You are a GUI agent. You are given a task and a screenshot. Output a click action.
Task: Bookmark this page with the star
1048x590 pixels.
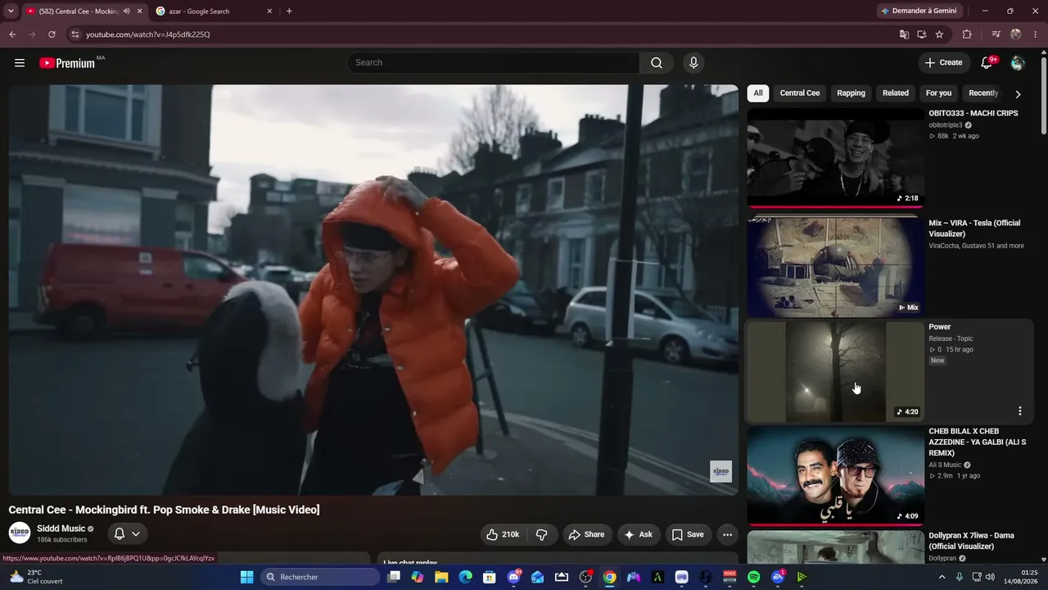(x=939, y=34)
